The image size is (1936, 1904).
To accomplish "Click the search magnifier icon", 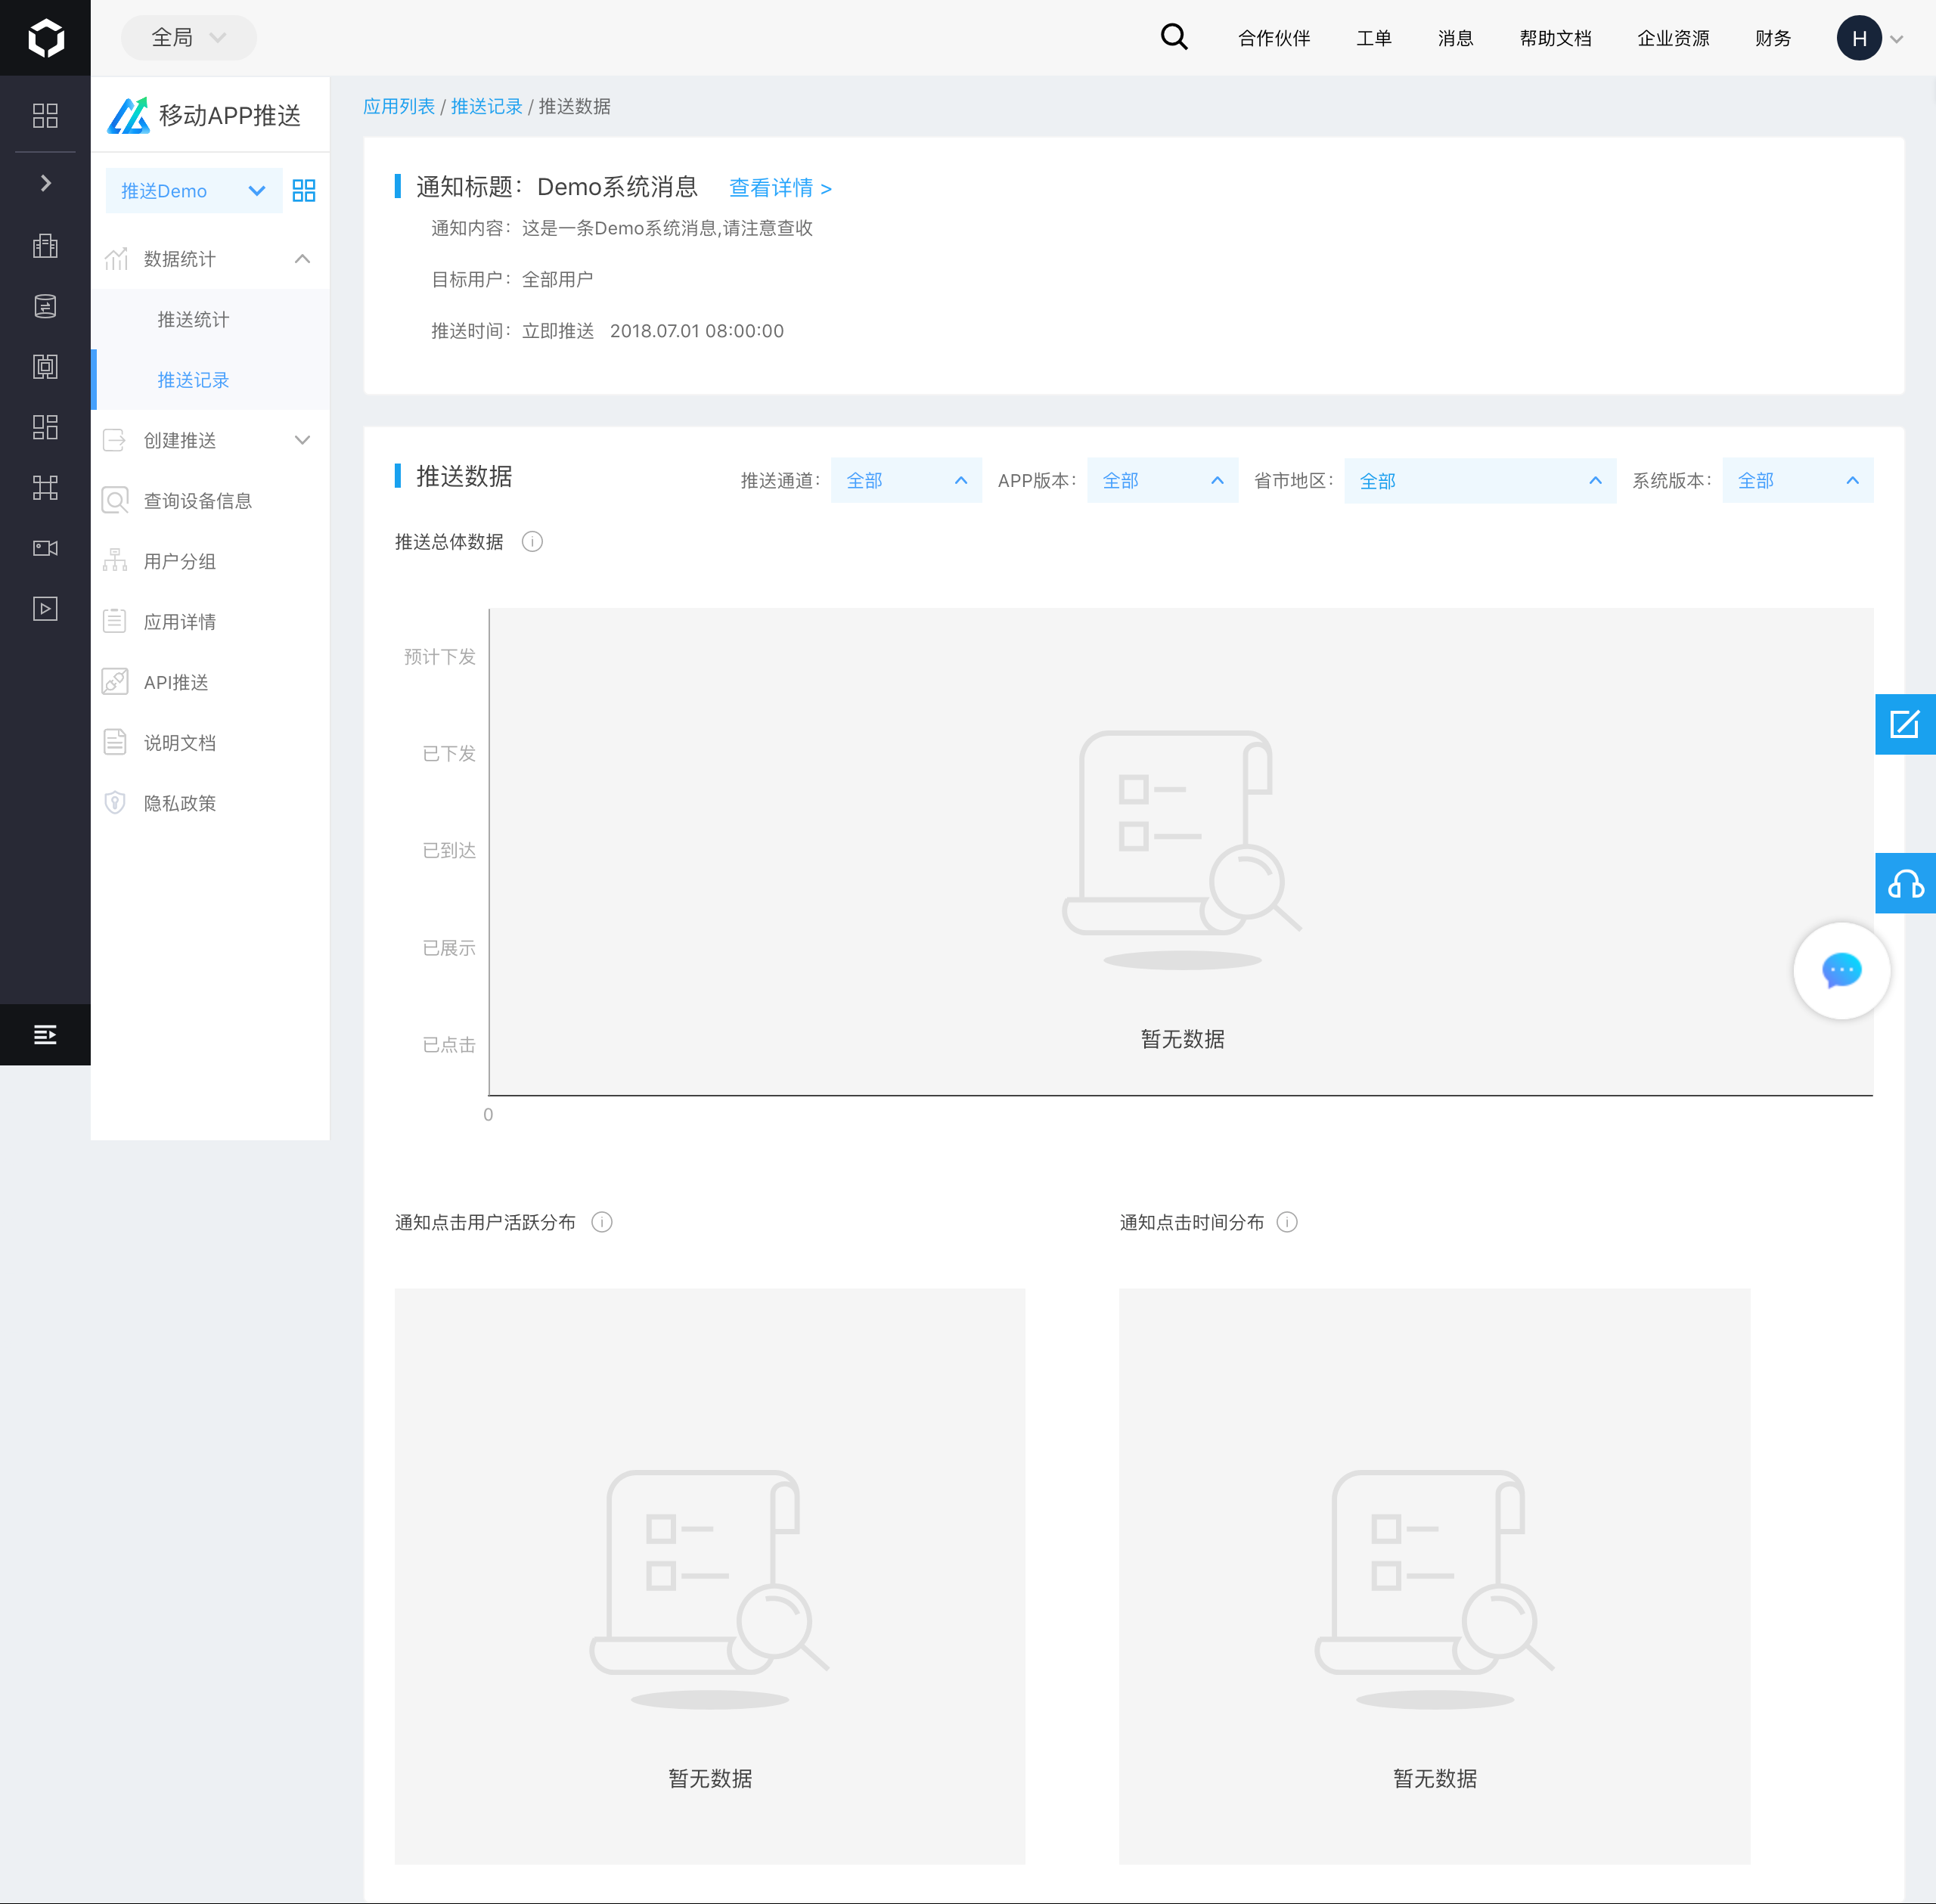I will 1174,37.
